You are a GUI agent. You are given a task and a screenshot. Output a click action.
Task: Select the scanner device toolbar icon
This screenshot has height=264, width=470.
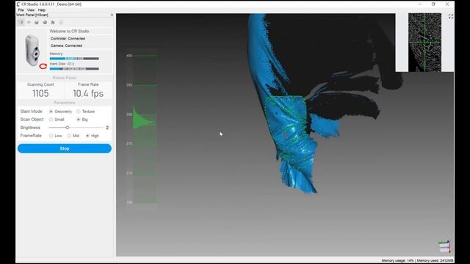(x=21, y=22)
